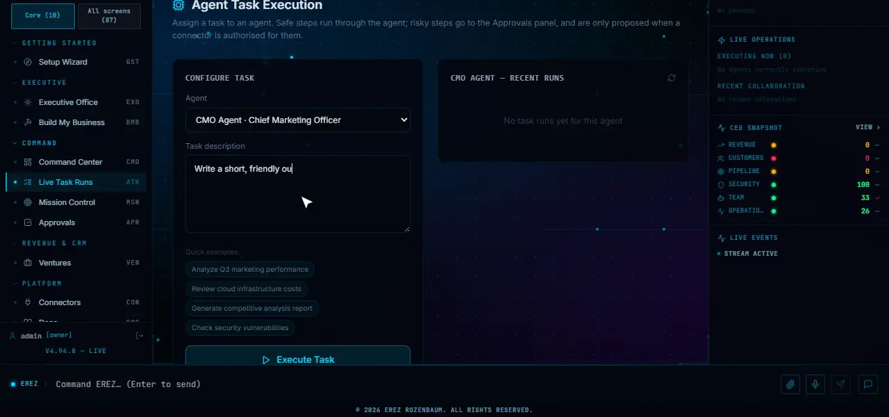Click the Execute Task play icon
Screen dimensions: 889x417
(x=266, y=360)
